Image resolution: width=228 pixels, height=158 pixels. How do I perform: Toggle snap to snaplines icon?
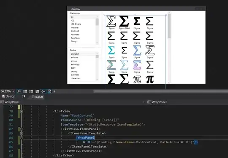(43, 91)
